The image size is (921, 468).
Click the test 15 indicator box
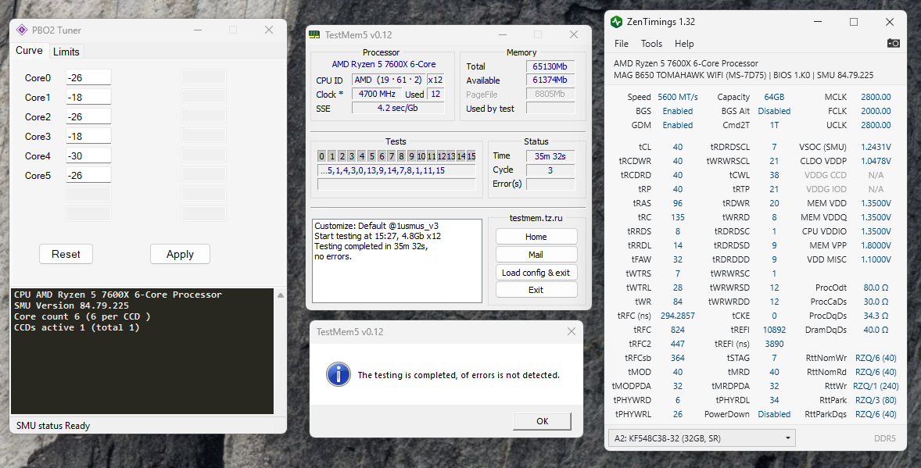click(x=471, y=156)
